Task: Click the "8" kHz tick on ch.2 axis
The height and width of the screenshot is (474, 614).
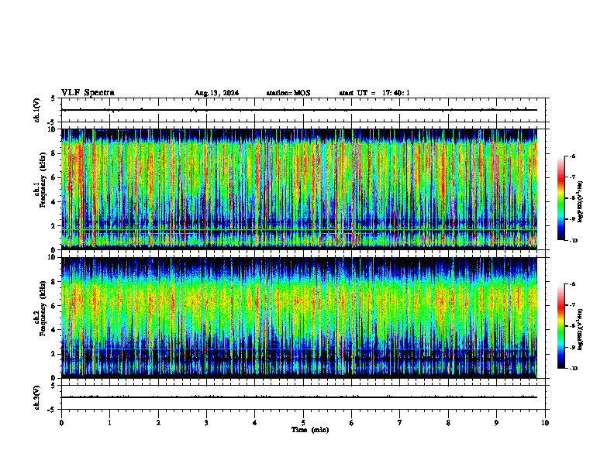Action: pyautogui.click(x=54, y=282)
